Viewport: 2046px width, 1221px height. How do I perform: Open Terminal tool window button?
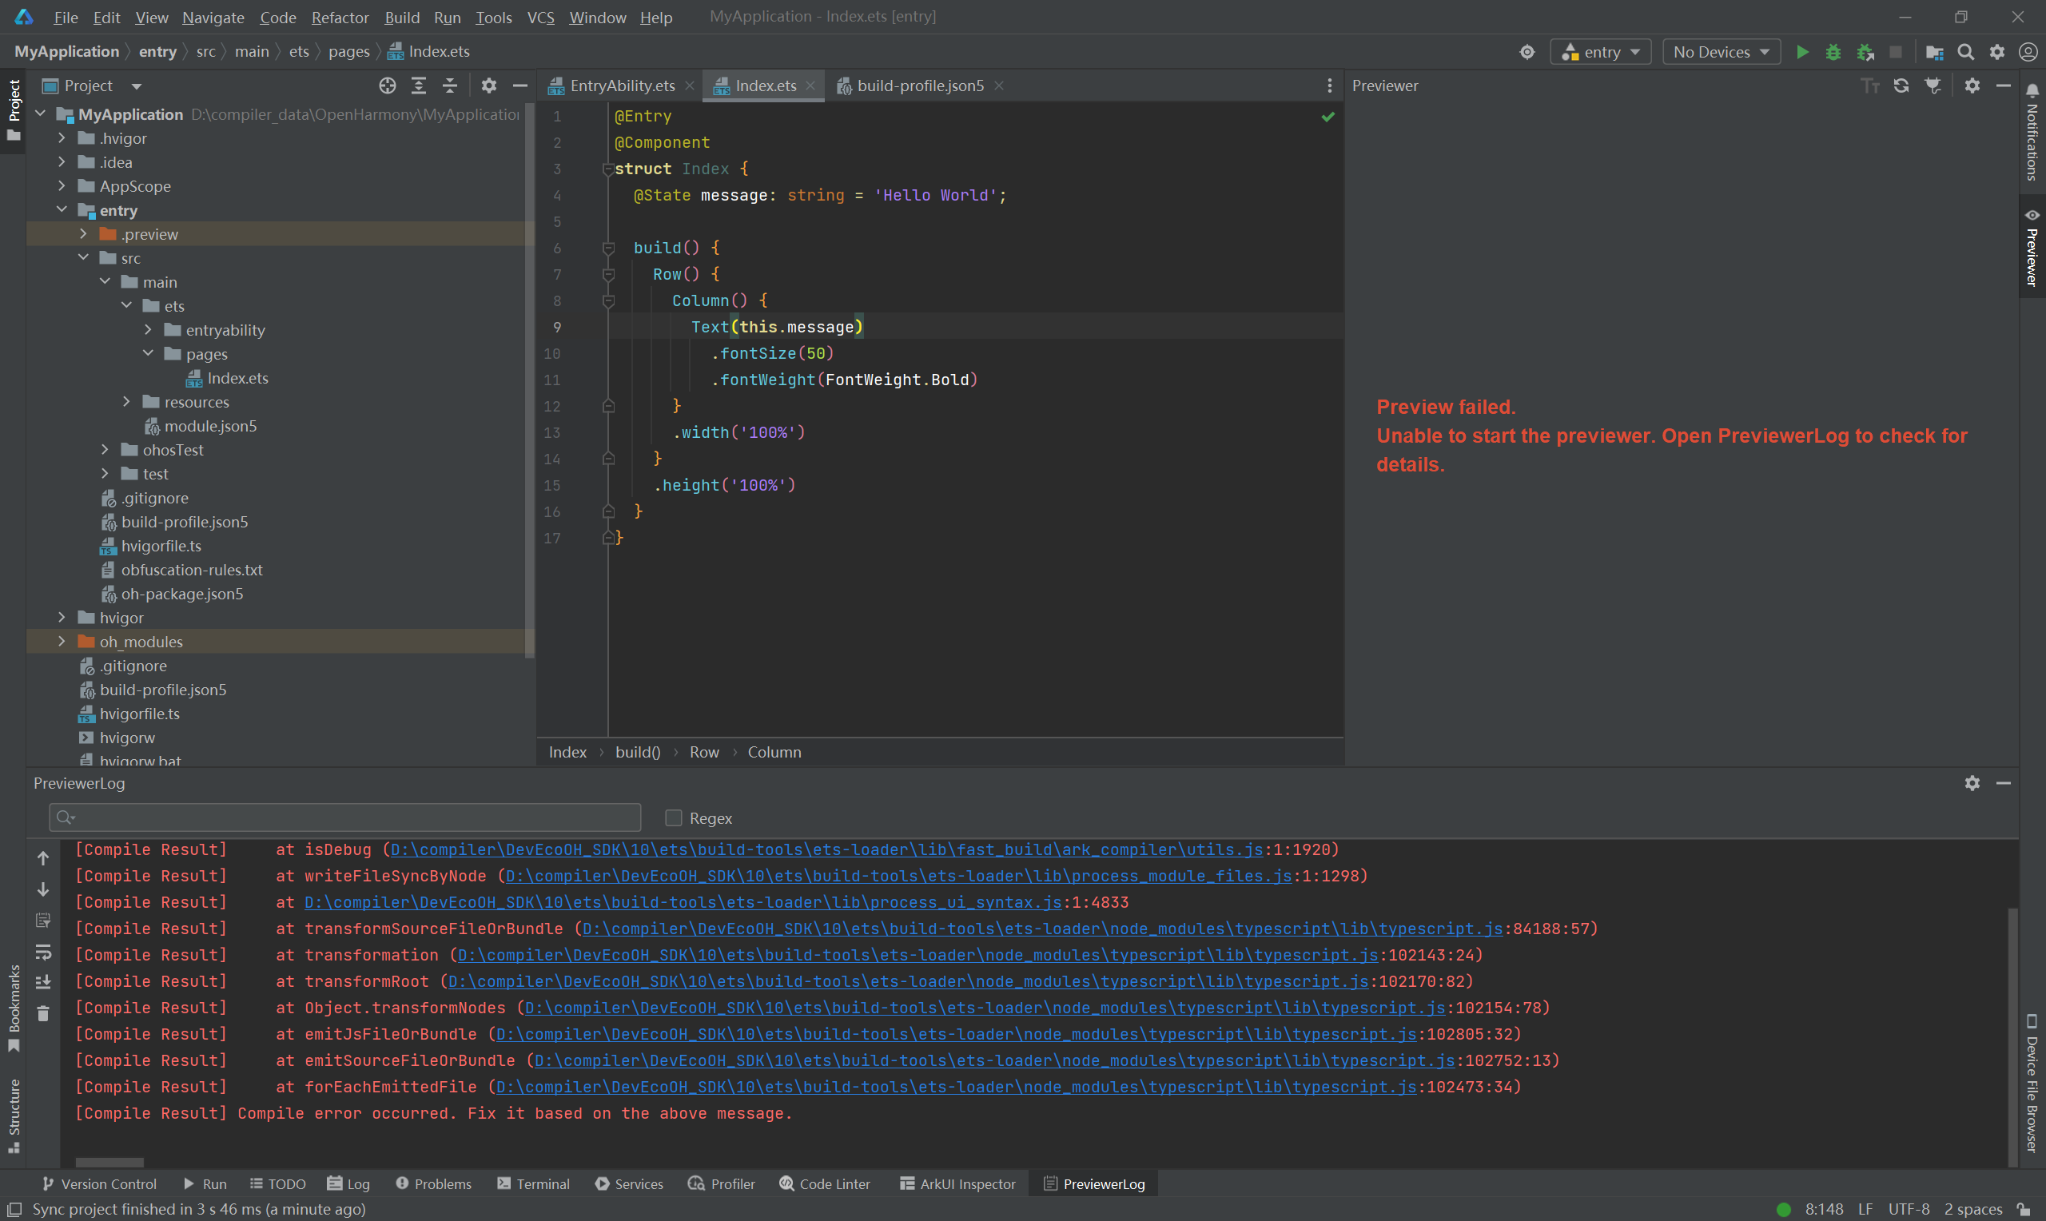[533, 1184]
